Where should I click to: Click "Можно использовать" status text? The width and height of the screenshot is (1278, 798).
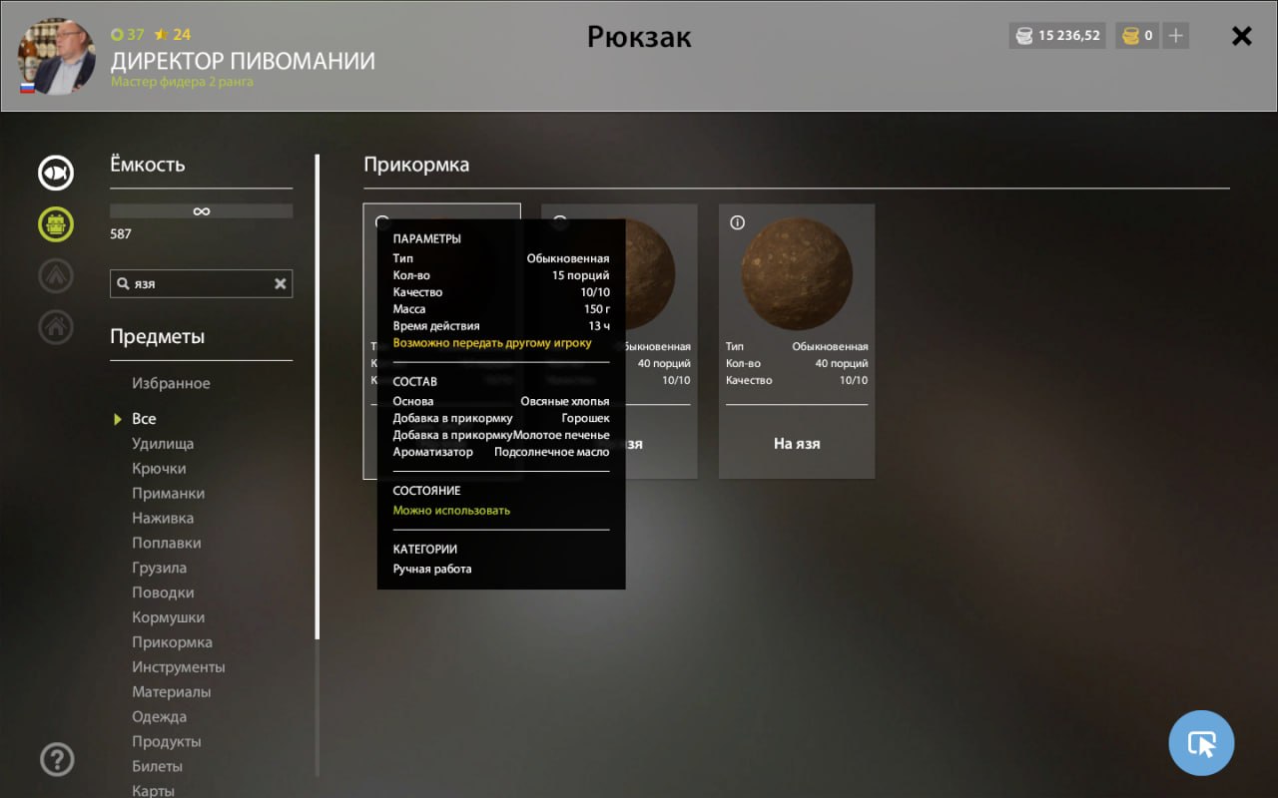pyautogui.click(x=451, y=511)
